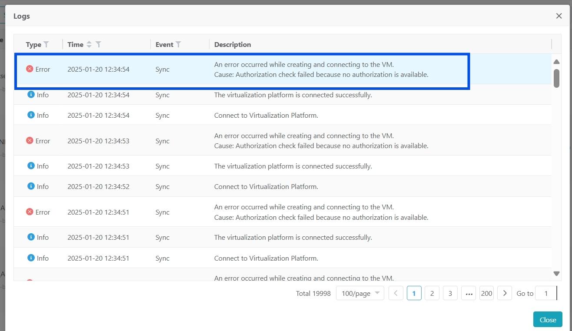Click the pagination ellipsis button
The width and height of the screenshot is (572, 331).
(x=469, y=293)
